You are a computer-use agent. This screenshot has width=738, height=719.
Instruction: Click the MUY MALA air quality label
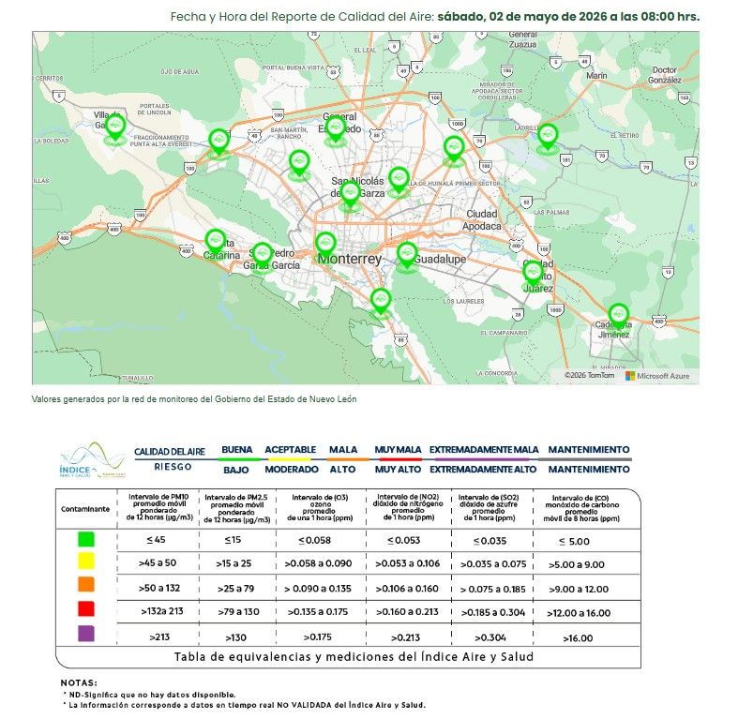(398, 449)
